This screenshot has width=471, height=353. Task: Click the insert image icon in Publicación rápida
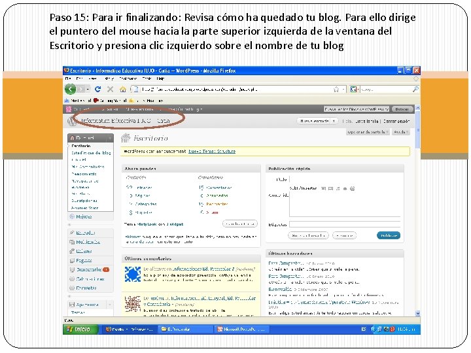click(x=323, y=188)
